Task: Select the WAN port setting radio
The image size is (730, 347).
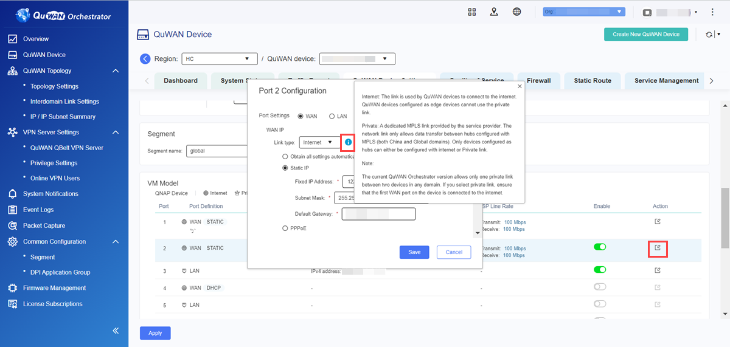Action: 301,116
